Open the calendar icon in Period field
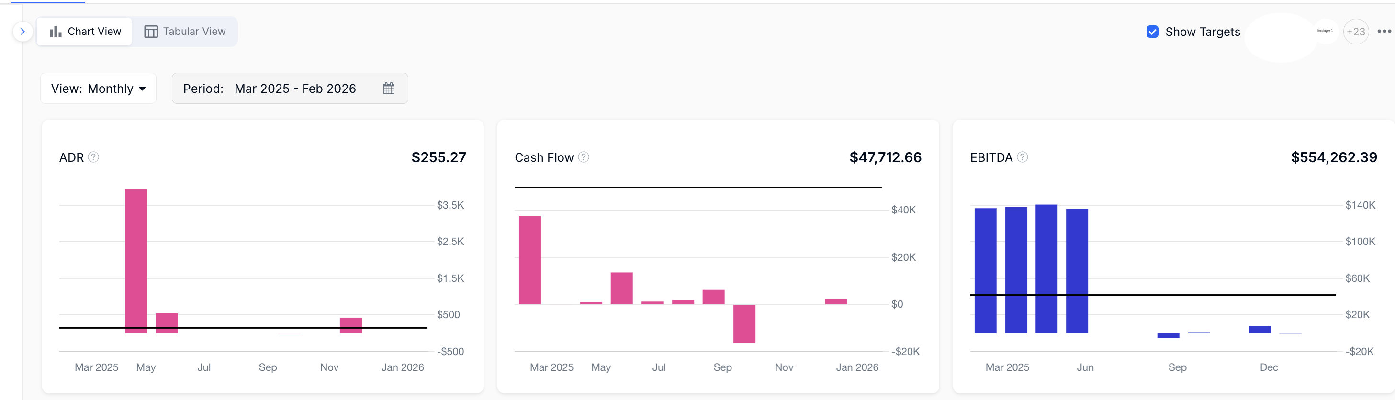Viewport: 1395px width, 400px height. pyautogui.click(x=388, y=88)
